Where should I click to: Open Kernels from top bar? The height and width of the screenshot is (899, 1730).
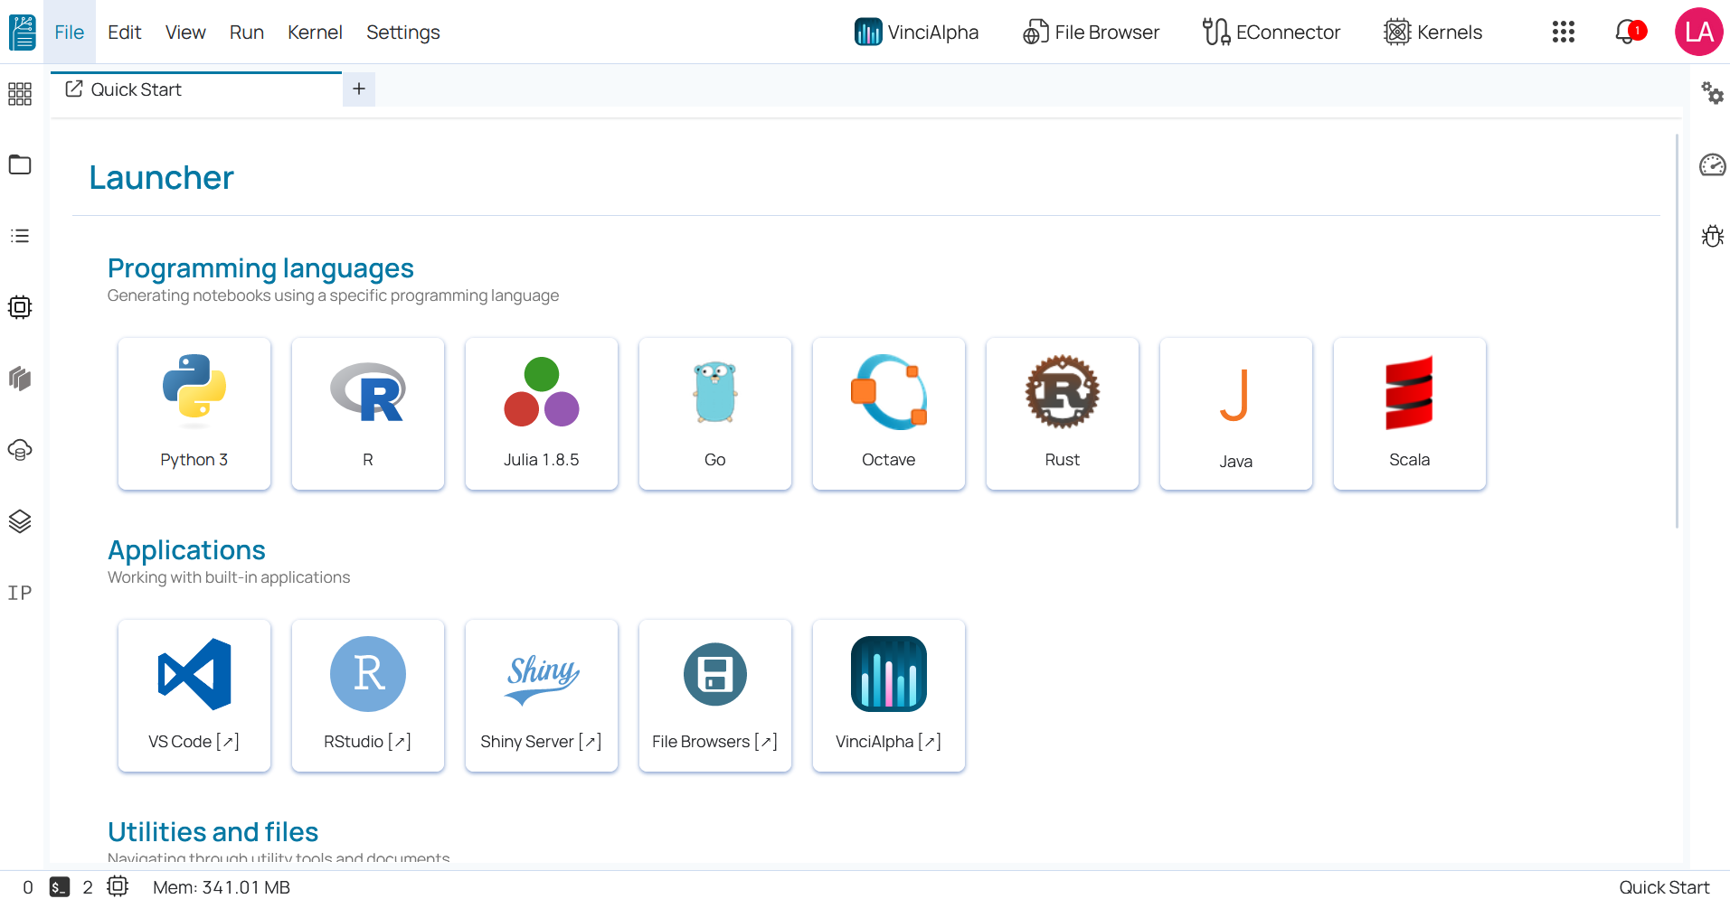pos(1433,33)
